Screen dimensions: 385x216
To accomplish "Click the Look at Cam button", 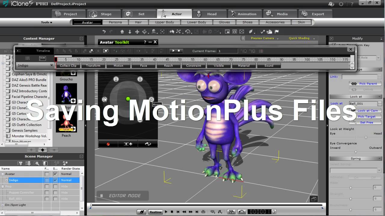I will coord(365,111).
